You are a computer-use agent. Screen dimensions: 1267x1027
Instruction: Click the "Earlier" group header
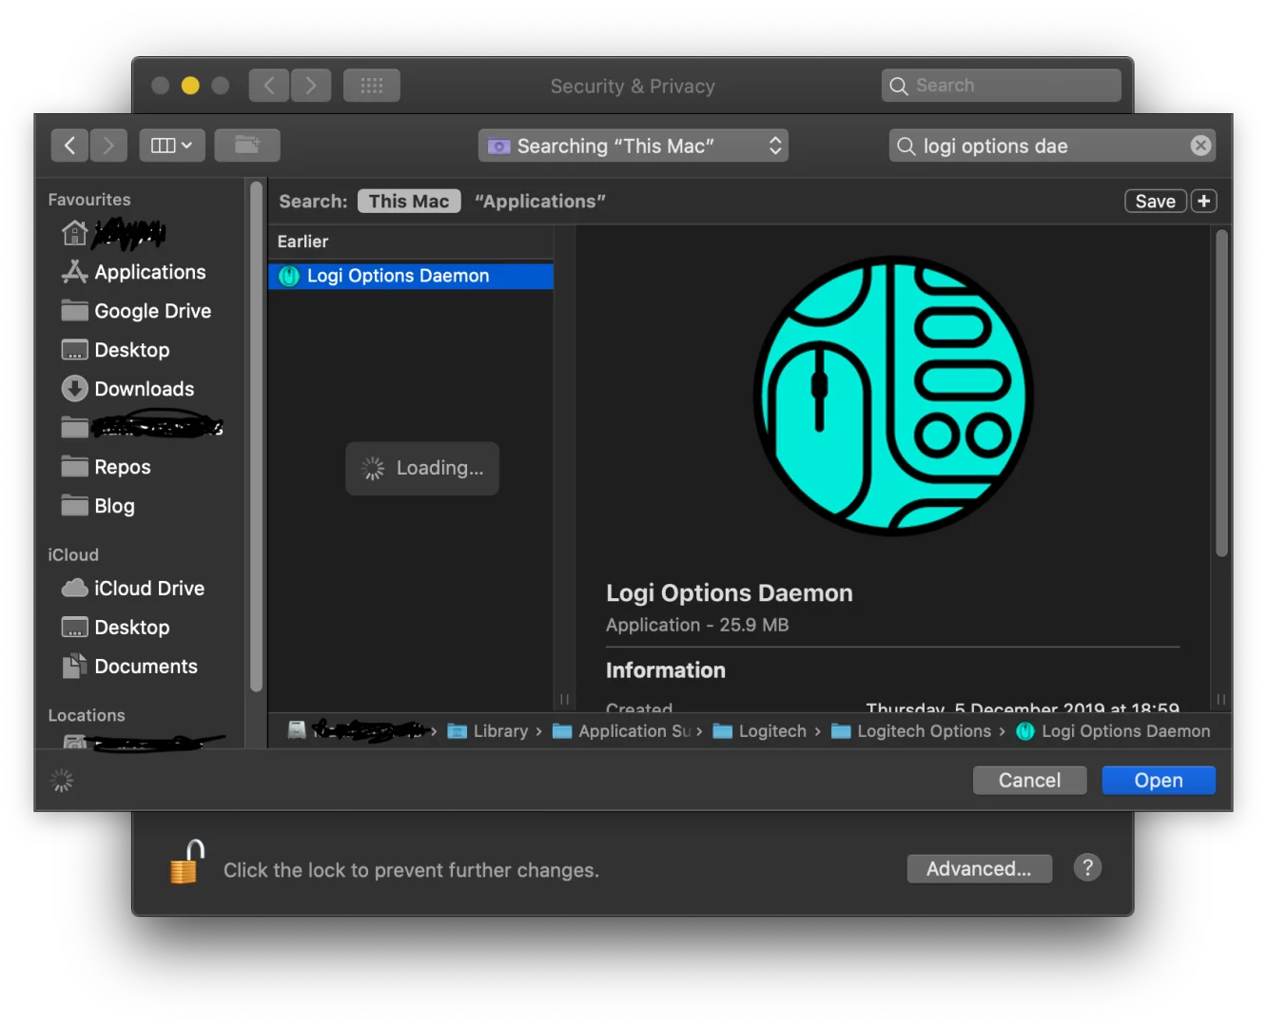302,242
